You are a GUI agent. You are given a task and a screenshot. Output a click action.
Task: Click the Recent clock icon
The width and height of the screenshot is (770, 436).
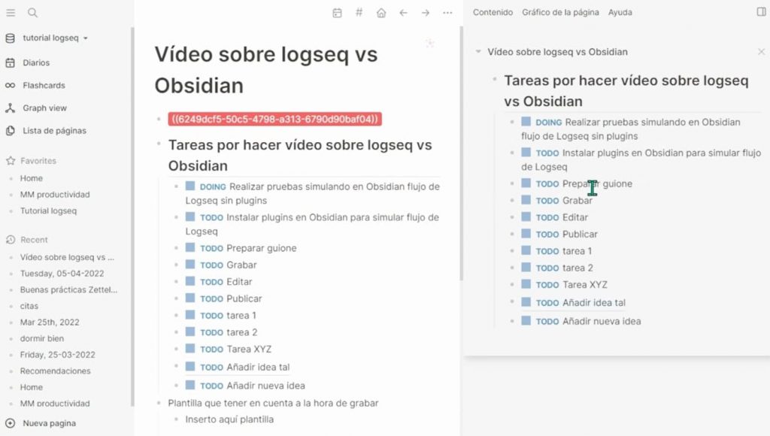pos(11,240)
